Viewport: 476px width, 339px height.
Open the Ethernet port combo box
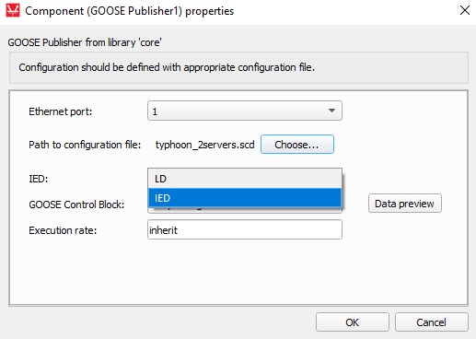point(245,111)
